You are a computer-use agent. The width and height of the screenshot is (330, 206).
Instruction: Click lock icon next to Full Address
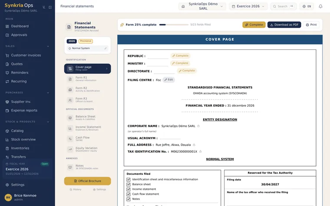194,145
